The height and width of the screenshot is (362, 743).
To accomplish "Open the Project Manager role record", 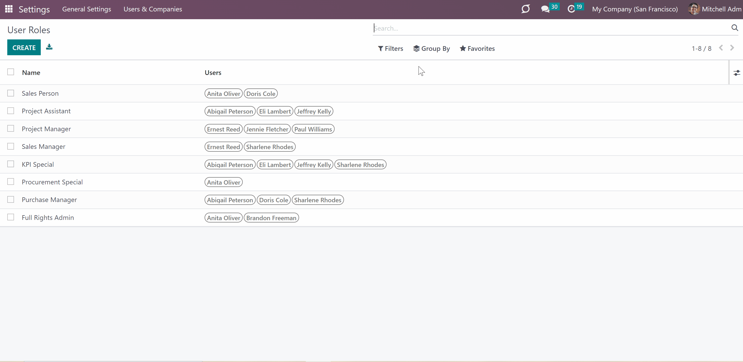I will coord(46,129).
